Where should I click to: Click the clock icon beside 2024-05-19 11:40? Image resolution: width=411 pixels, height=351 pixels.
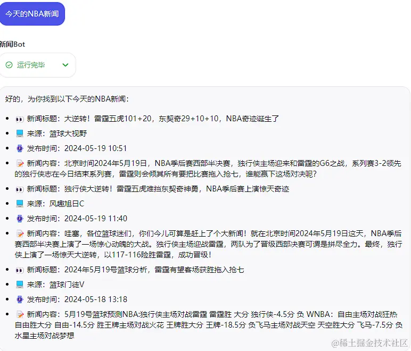20,219
